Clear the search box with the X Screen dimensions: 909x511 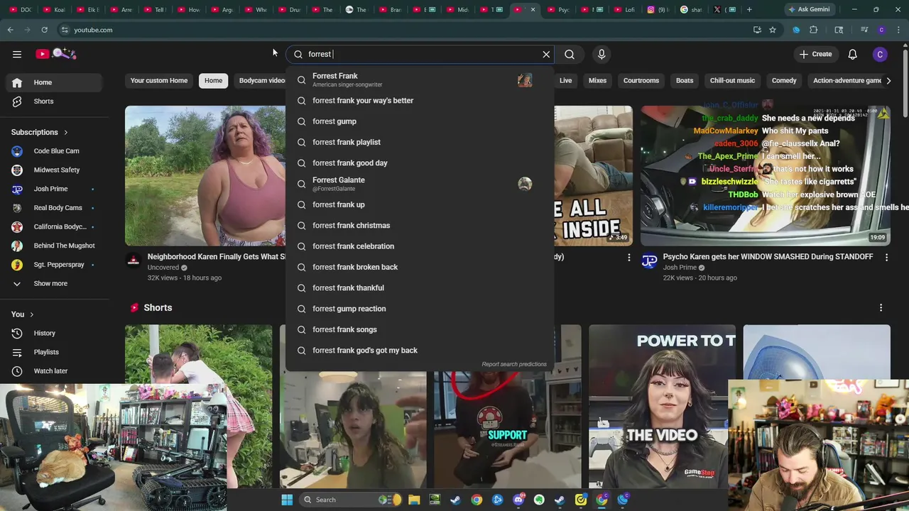coord(546,54)
